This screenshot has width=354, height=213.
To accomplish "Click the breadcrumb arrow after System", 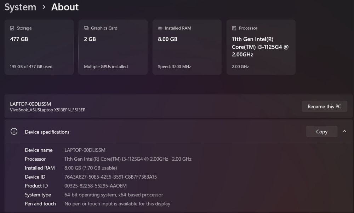I will coord(44,7).
